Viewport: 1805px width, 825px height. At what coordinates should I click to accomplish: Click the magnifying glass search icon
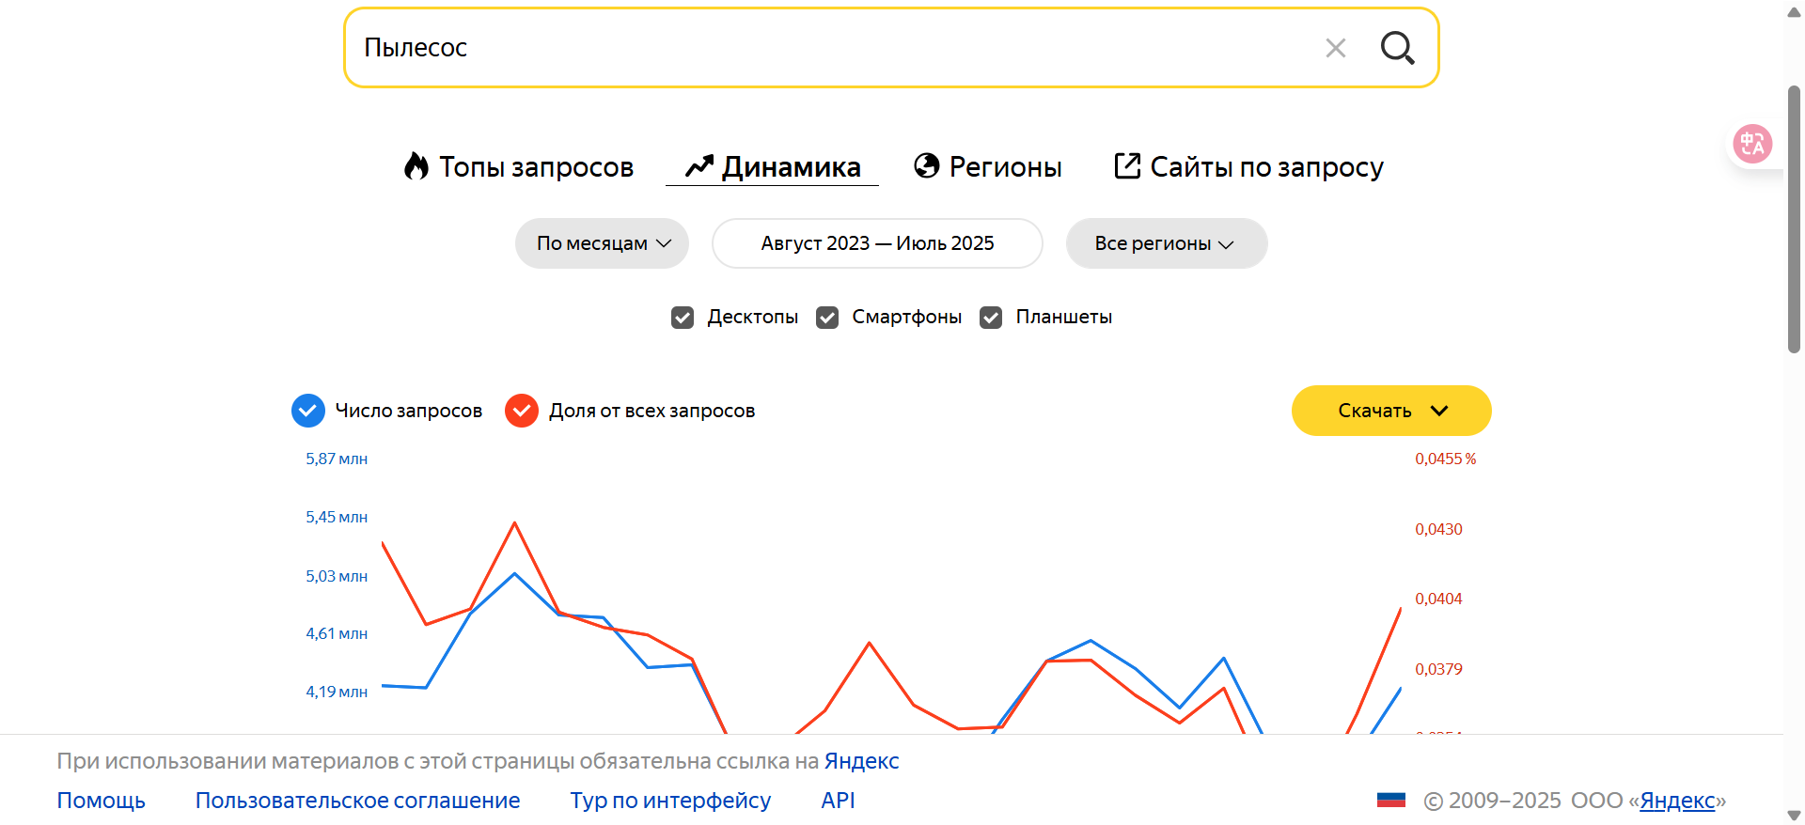(1397, 48)
